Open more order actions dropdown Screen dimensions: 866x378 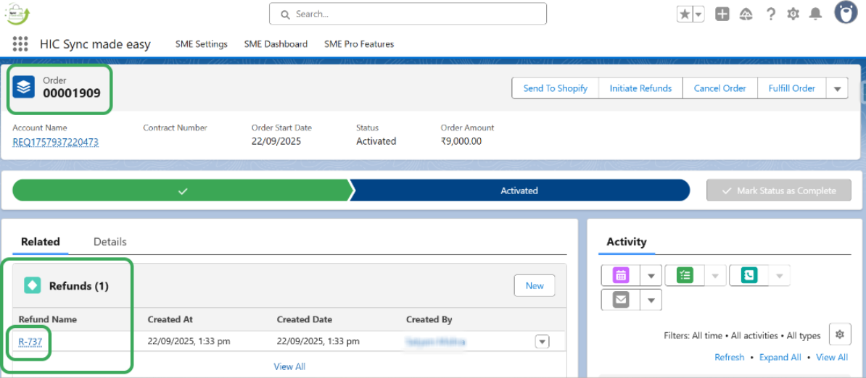(837, 88)
